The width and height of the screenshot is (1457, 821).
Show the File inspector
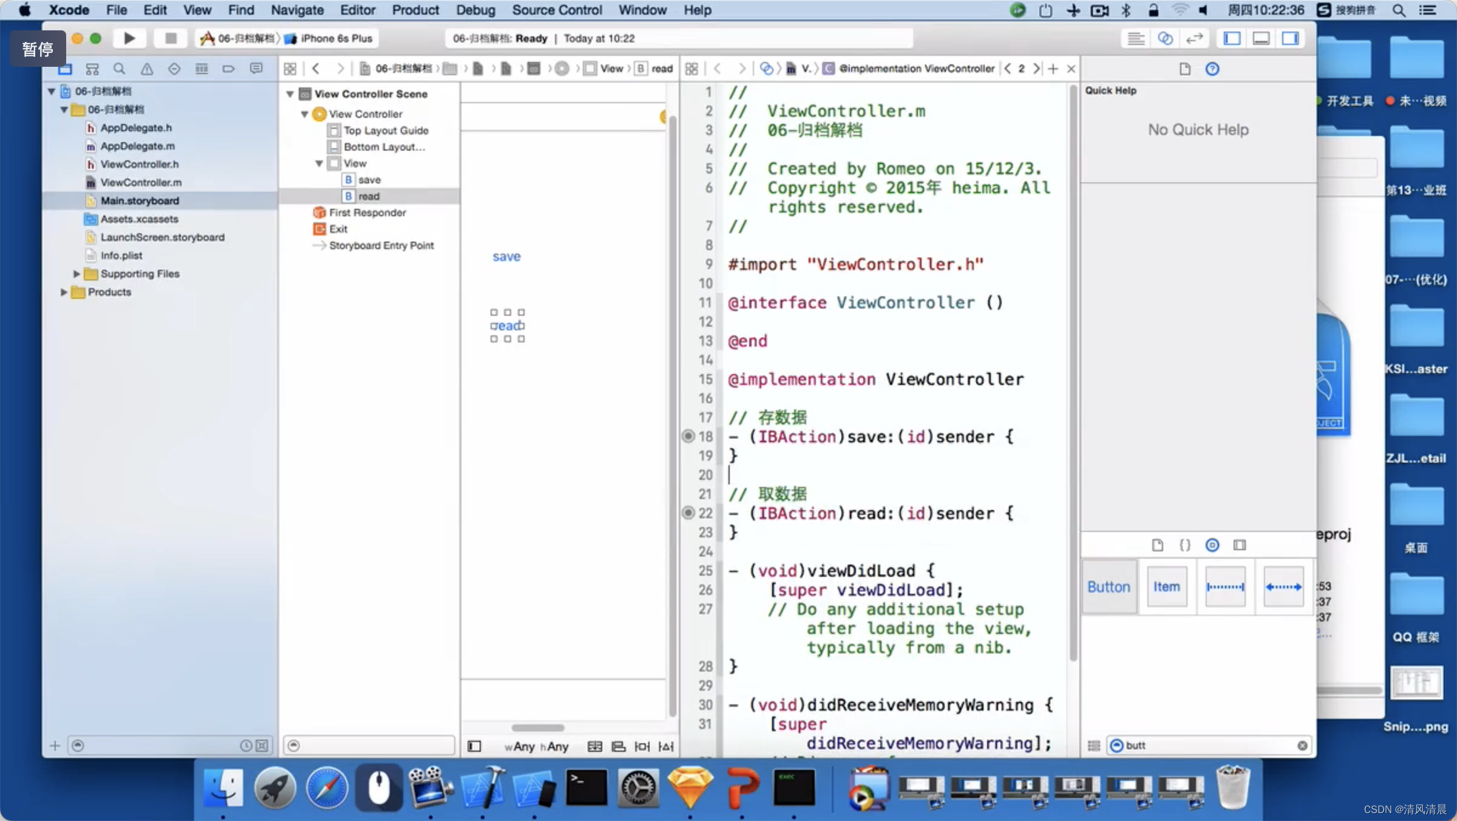click(1185, 69)
